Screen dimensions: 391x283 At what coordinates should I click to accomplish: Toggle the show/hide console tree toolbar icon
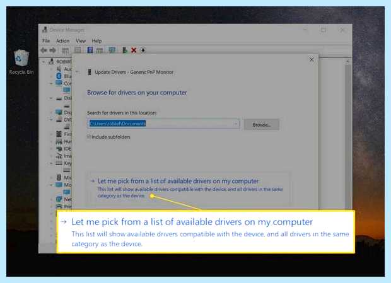coord(65,50)
